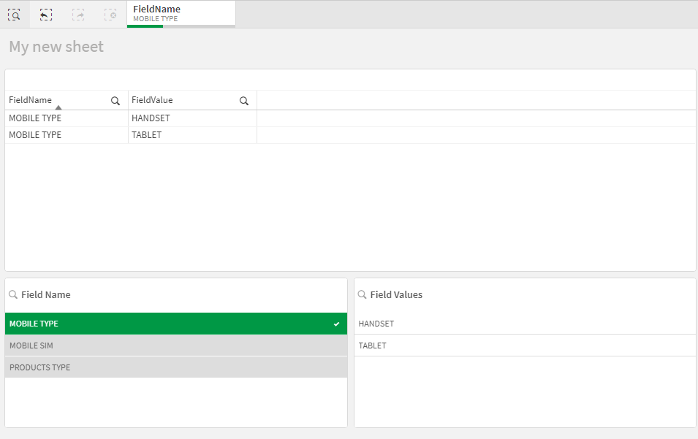Viewport: 698px width, 439px height.
Task: Sort table by FieldName column header
Action: 31,100
